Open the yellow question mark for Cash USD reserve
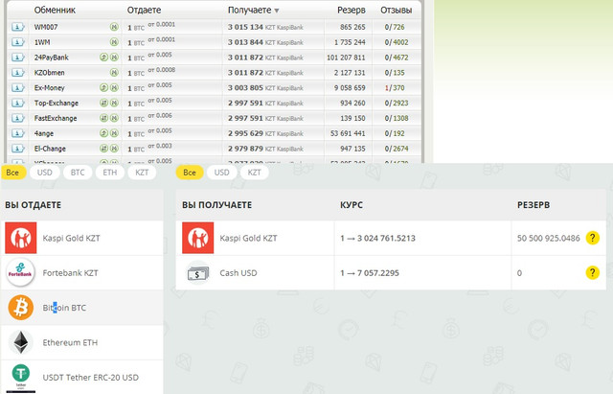Viewport: 613px width, 394px height. click(x=592, y=272)
